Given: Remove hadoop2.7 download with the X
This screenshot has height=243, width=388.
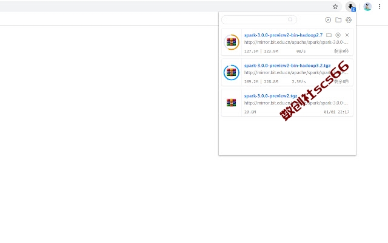Looking at the screenshot, I should (347, 35).
